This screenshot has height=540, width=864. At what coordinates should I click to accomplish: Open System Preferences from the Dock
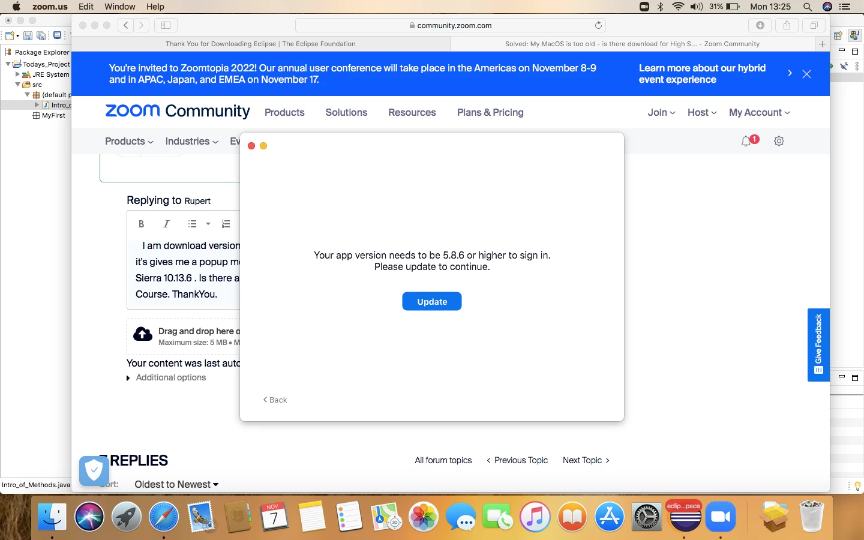[647, 517]
